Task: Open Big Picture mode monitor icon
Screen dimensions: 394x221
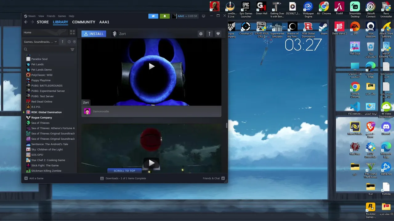Action: [203, 16]
